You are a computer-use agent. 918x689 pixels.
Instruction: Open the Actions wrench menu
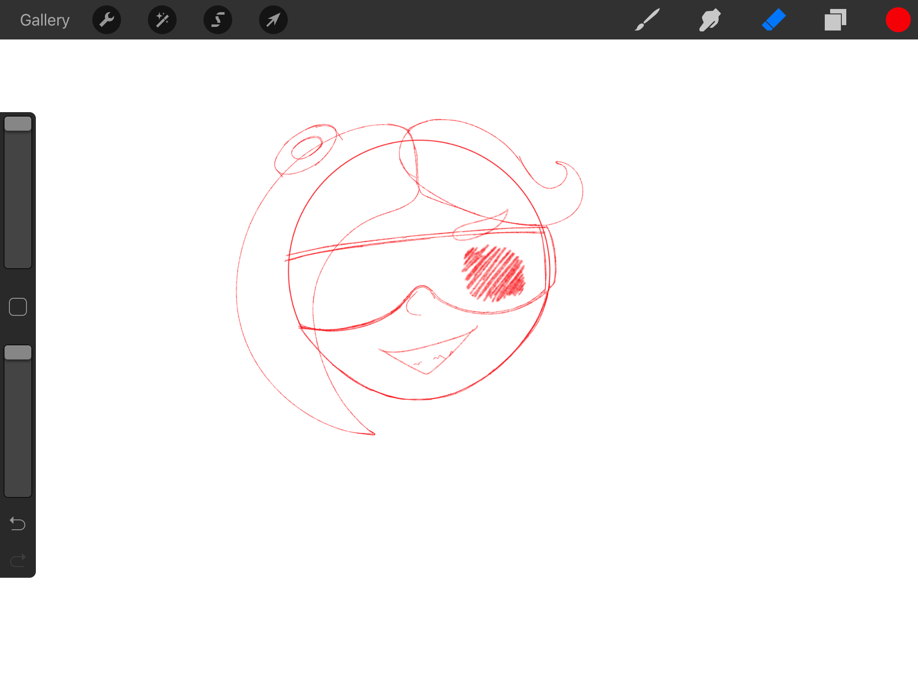[x=107, y=20]
